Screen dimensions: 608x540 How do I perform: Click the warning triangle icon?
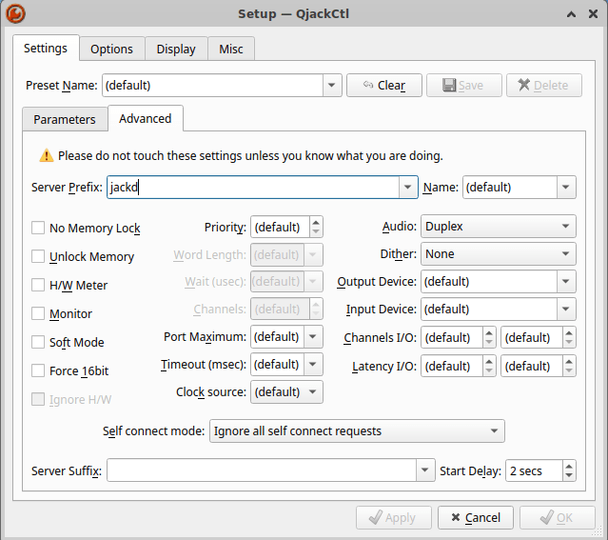click(47, 155)
